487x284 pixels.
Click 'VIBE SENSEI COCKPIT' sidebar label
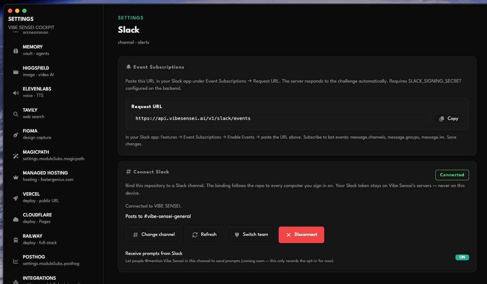(31, 28)
